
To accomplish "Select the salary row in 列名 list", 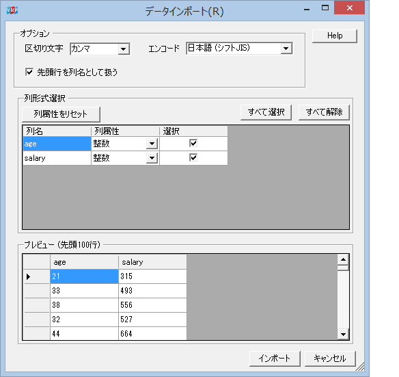I will pyautogui.click(x=57, y=158).
